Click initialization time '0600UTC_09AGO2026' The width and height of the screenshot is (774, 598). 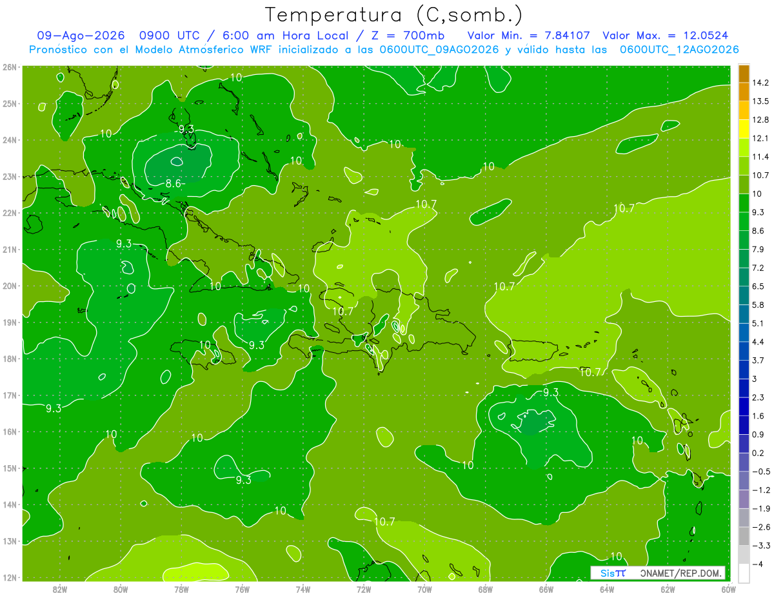tap(440, 50)
